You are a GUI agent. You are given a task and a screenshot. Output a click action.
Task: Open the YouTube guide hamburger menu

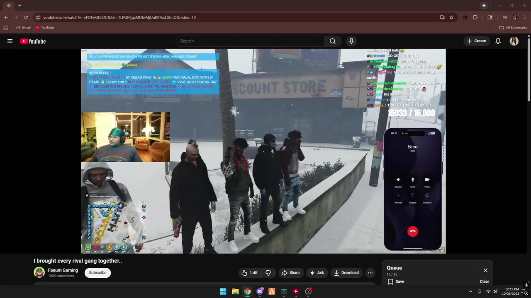pos(10,41)
